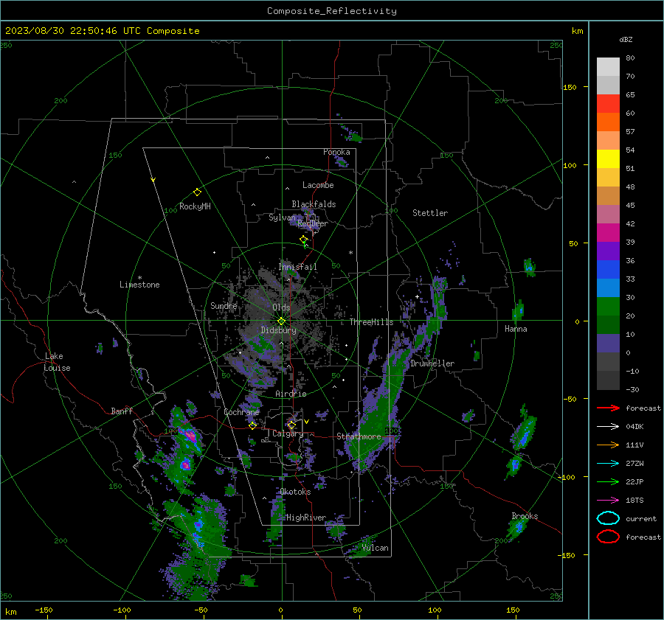The image size is (664, 620).
Task: Click the HighRiver town label
Action: (305, 518)
